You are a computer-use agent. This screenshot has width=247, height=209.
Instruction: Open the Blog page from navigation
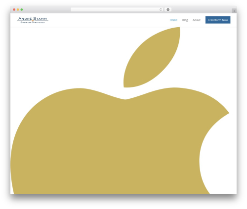click(x=185, y=20)
